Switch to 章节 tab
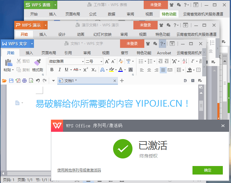The width and height of the screenshot is (231, 183). [x=125, y=53]
